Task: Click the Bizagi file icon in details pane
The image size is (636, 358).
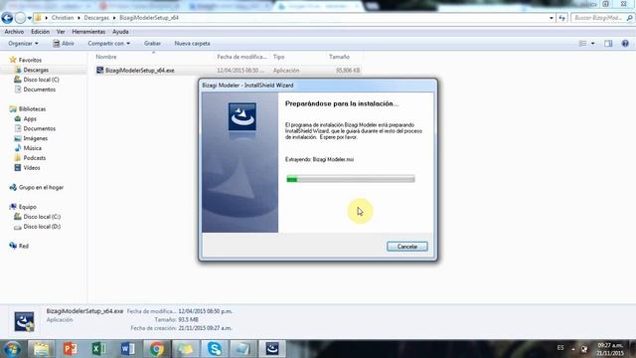Action: [x=24, y=321]
